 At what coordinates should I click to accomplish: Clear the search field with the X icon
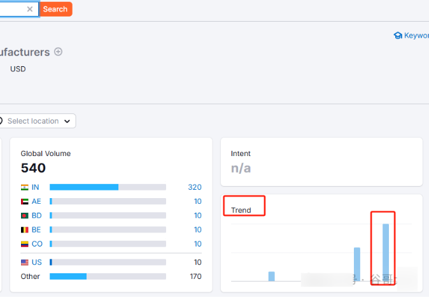tap(30, 10)
